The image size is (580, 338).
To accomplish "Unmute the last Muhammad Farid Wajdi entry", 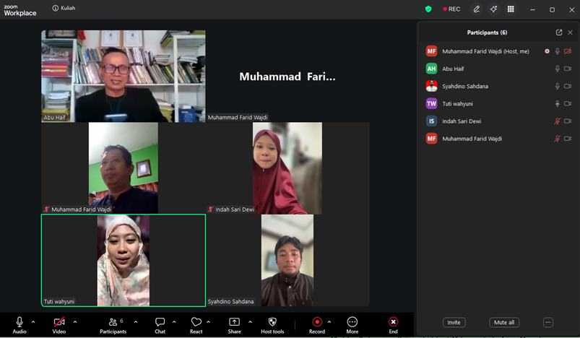I will point(557,139).
